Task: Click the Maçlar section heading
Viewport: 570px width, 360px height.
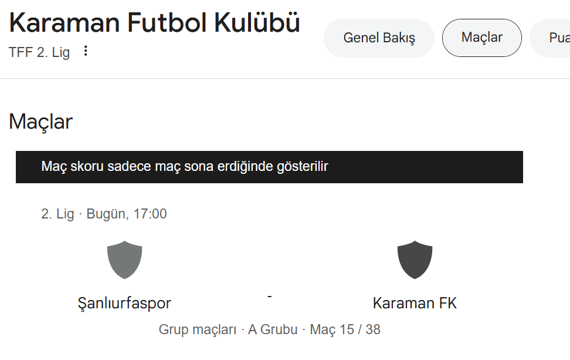Action: tap(40, 122)
